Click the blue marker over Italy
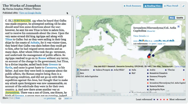The image size is (188, 105). tap(107, 32)
